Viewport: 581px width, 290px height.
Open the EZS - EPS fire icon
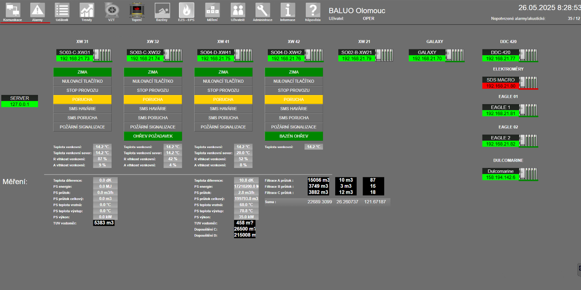point(186,10)
